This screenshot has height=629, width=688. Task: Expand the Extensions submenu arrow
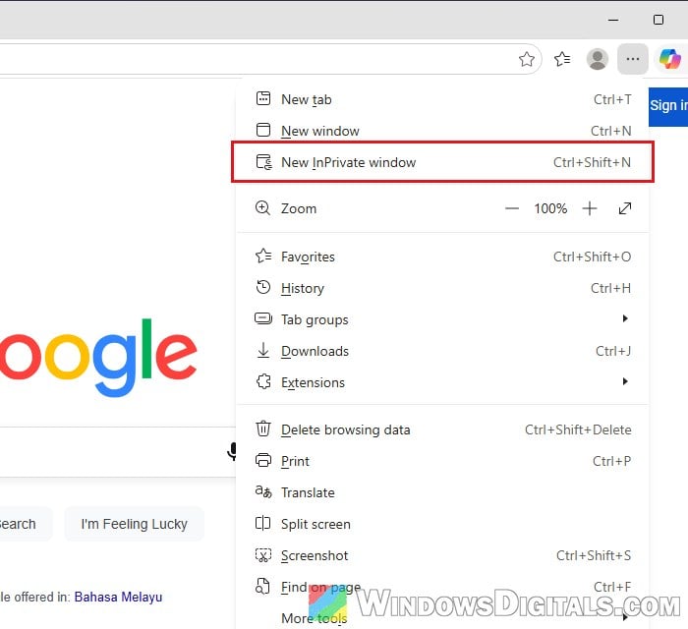(625, 381)
